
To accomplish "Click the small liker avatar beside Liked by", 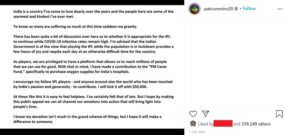I will click(193, 124).
